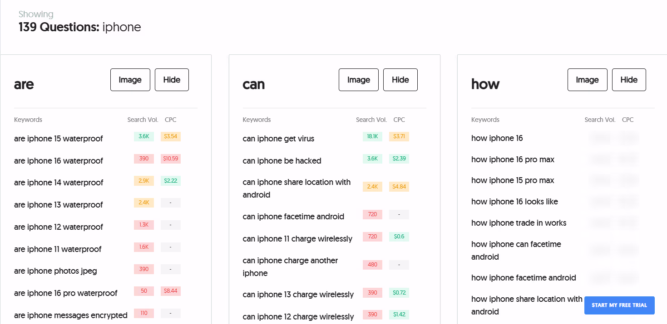Select keyword 'are iphone 12 waterproof'
This screenshot has height=324, width=667.
click(59, 227)
